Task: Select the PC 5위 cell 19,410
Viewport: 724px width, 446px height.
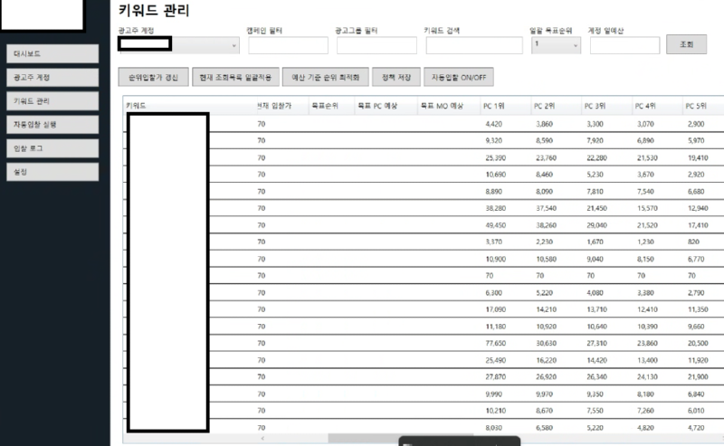Action: tap(698, 157)
